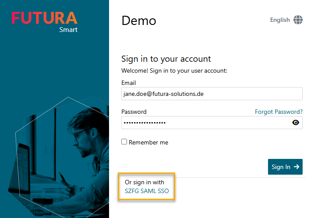The image size is (314, 218).
Task: Sign in with SZFG SAML SSO
Action: coord(147,191)
